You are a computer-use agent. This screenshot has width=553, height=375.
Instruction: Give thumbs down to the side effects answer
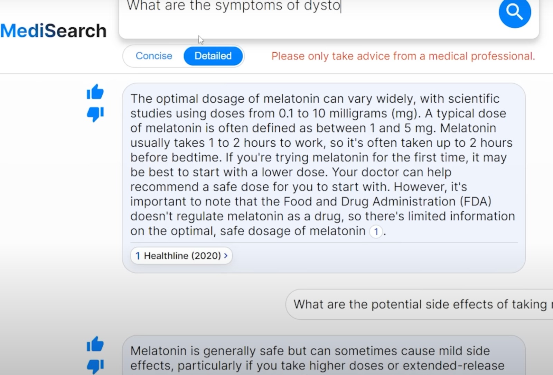[95, 366]
